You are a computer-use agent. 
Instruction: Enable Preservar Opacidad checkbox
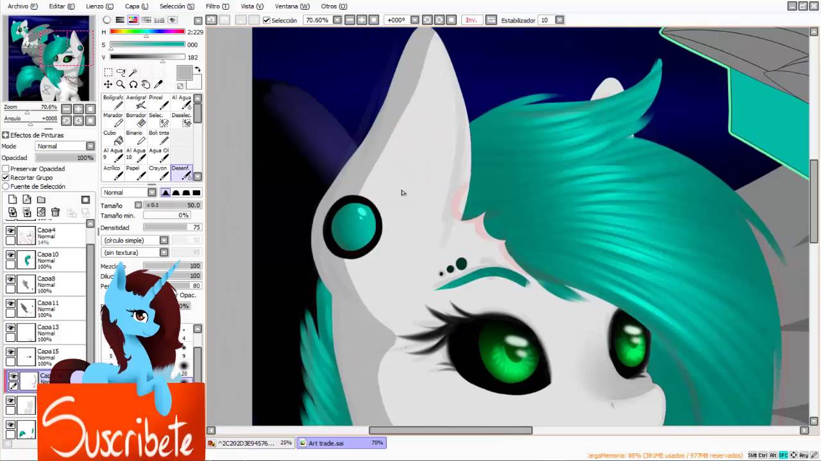[6, 169]
